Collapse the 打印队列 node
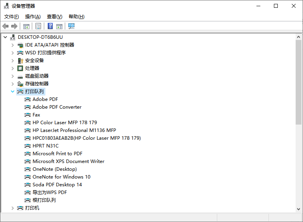 tap(13, 92)
